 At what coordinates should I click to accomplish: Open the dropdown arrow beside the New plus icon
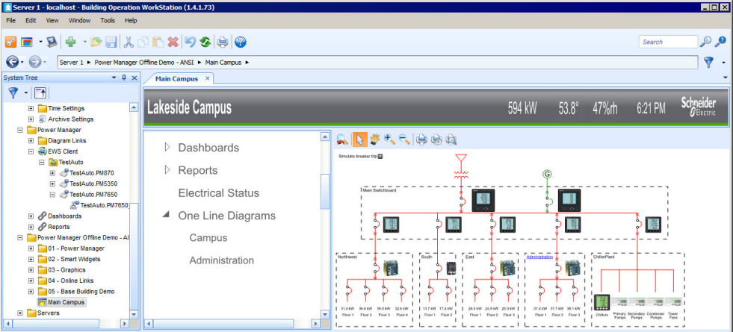(84, 42)
